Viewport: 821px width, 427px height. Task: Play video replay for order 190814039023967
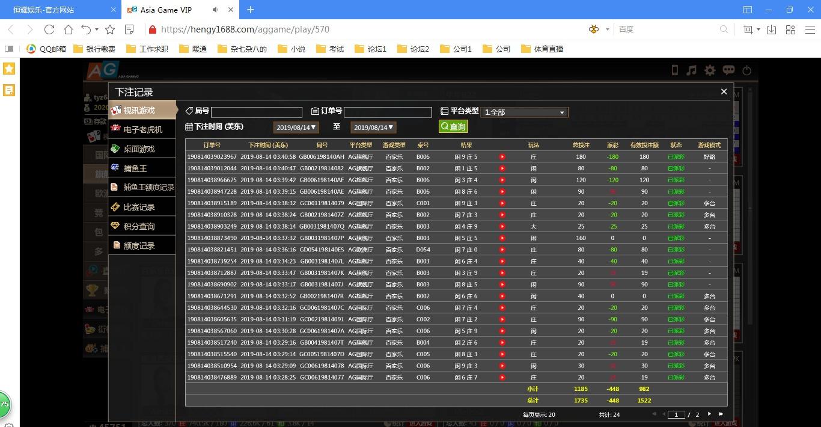tap(502, 157)
